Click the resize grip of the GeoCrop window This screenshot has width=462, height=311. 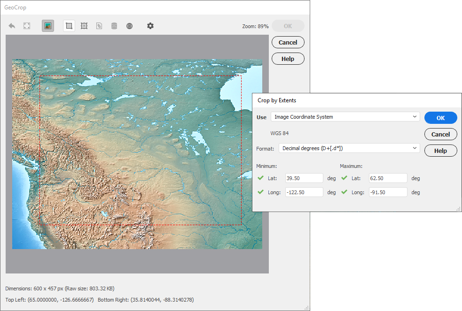pyautogui.click(x=307, y=308)
